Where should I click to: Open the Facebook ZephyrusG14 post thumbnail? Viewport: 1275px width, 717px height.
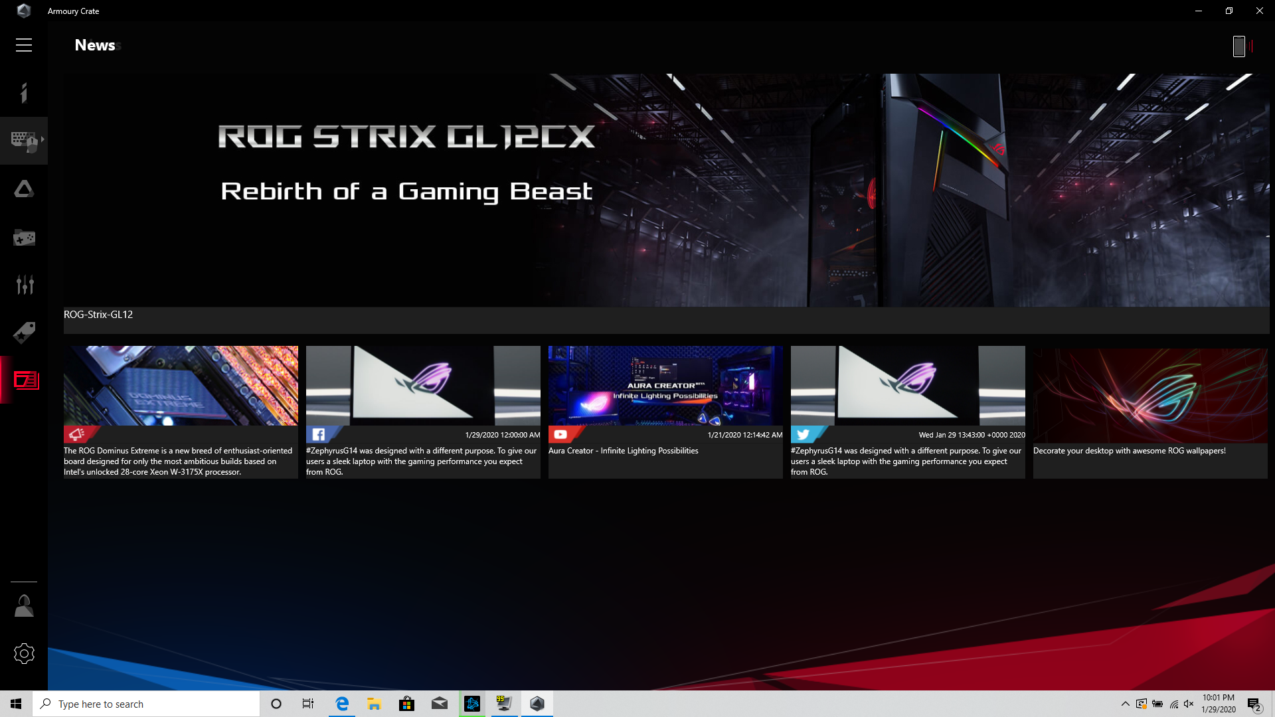pos(423,386)
